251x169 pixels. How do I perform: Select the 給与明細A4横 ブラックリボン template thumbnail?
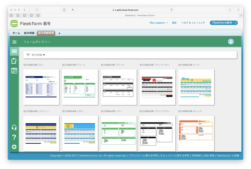pyautogui.click(x=157, y=87)
